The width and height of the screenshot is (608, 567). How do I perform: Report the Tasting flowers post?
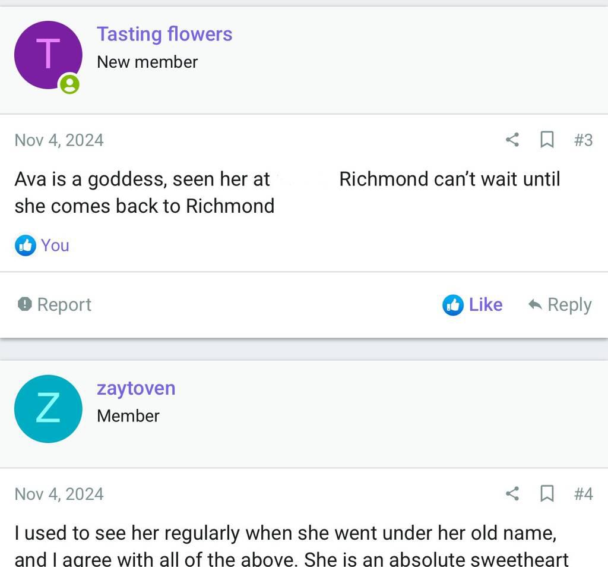point(55,305)
